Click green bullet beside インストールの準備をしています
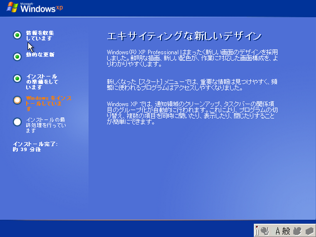The width and height of the screenshot is (316, 237). tap(17, 79)
